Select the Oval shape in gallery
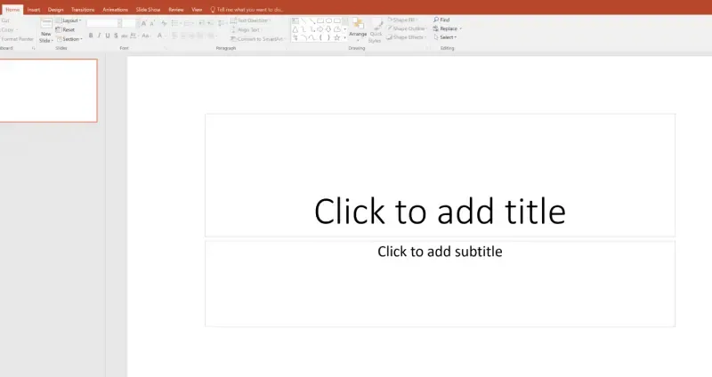The width and height of the screenshot is (712, 377). [328, 20]
